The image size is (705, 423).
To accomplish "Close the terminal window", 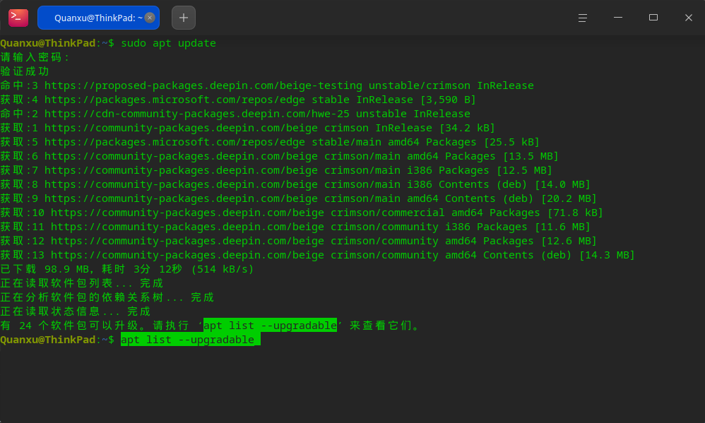I will coord(688,18).
